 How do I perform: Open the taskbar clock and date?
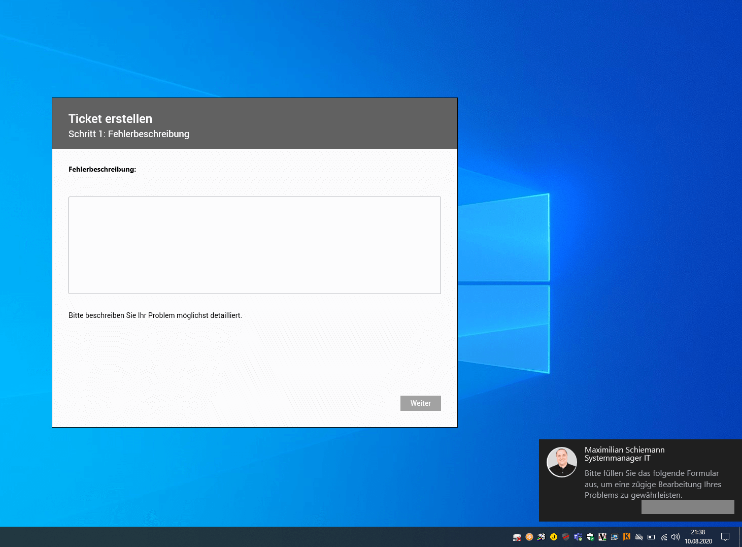698,537
